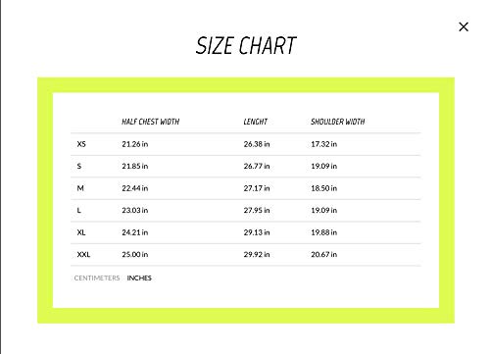Select the XXL size row label
This screenshot has width=490, height=354.
[x=83, y=254]
